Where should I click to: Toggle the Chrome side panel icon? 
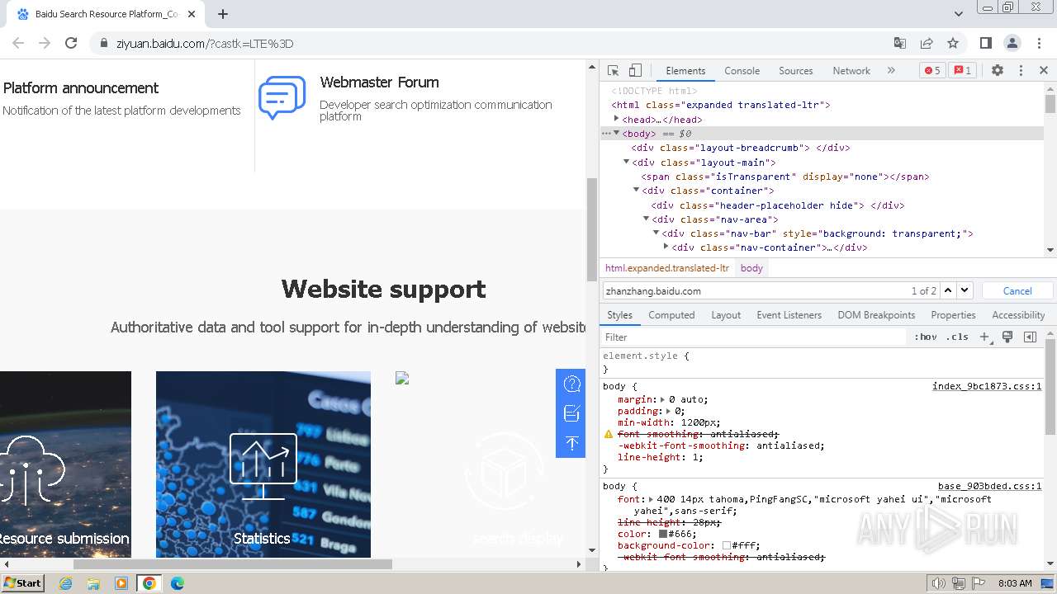[x=985, y=43]
